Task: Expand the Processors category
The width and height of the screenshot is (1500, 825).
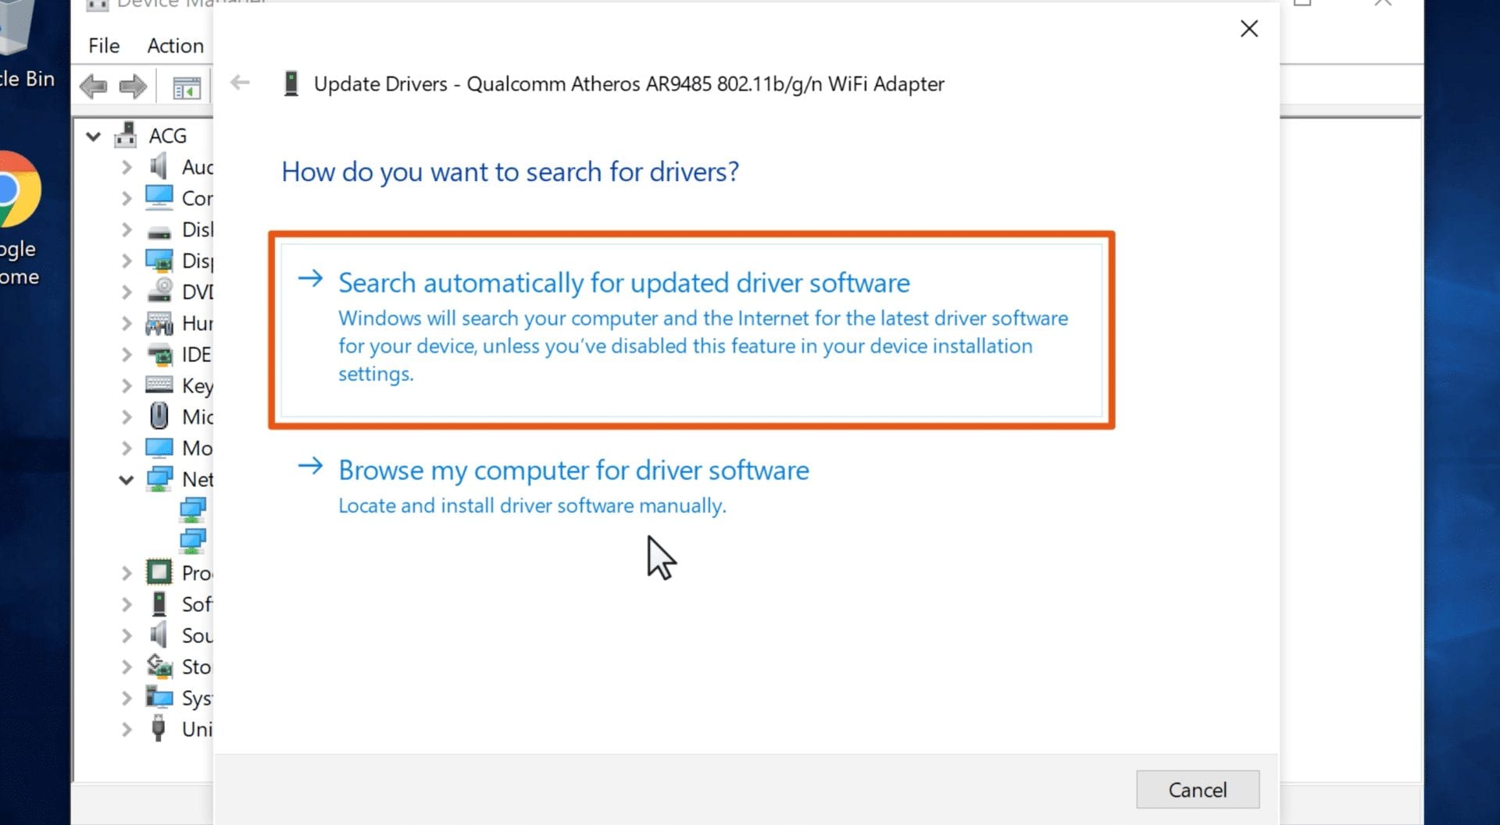Action: 127,573
